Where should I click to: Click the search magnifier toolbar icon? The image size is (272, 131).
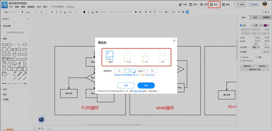coord(179,12)
